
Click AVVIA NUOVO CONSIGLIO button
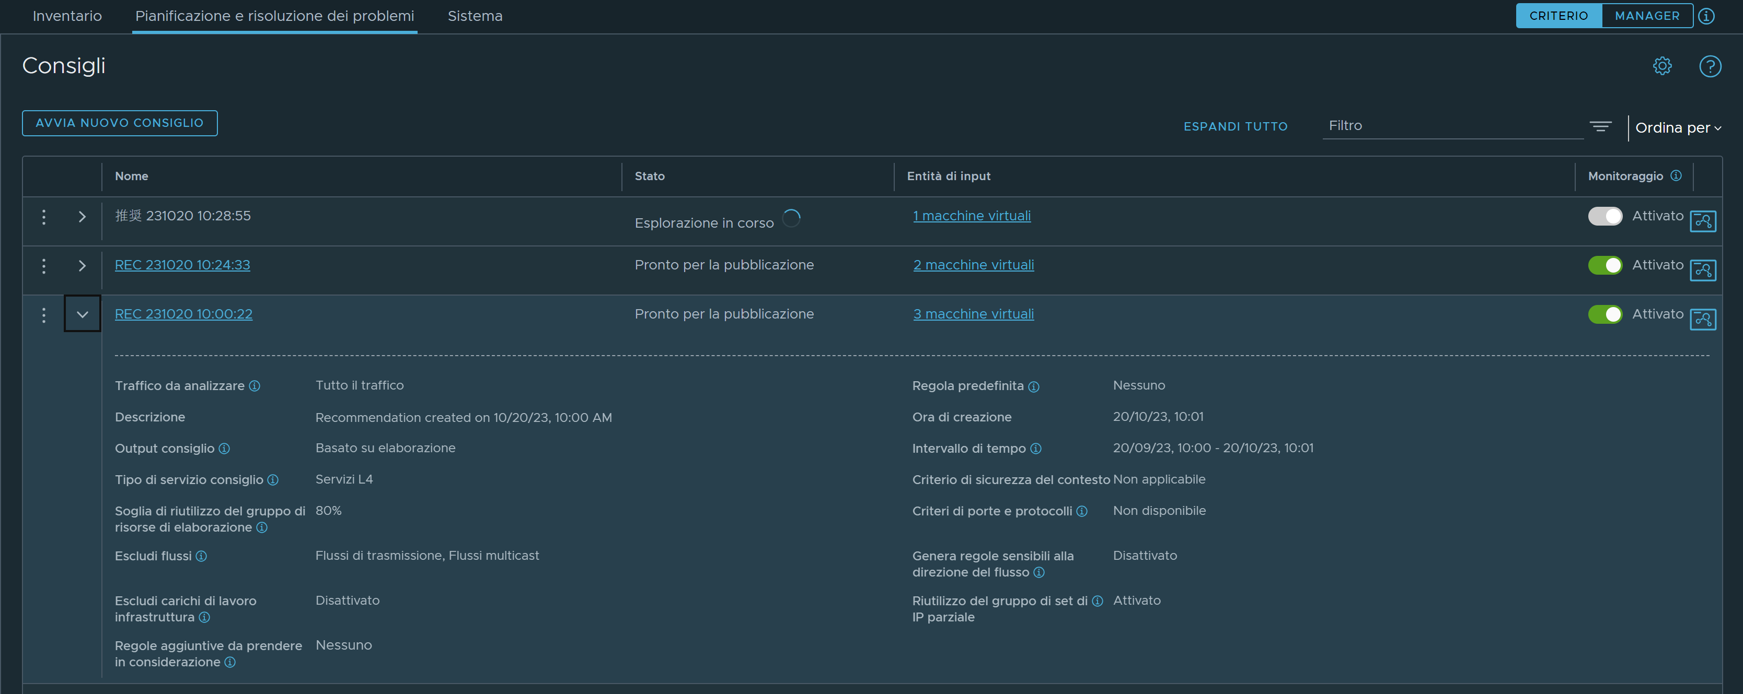click(x=120, y=123)
